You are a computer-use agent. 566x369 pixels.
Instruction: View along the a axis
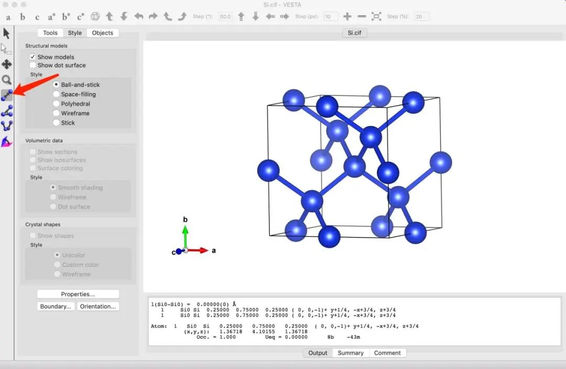click(x=8, y=17)
